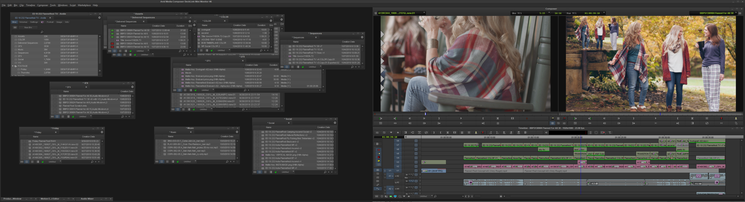This screenshot has width=745, height=202.
Task: Toggle V7 track sync lock icon
Action: [416, 145]
